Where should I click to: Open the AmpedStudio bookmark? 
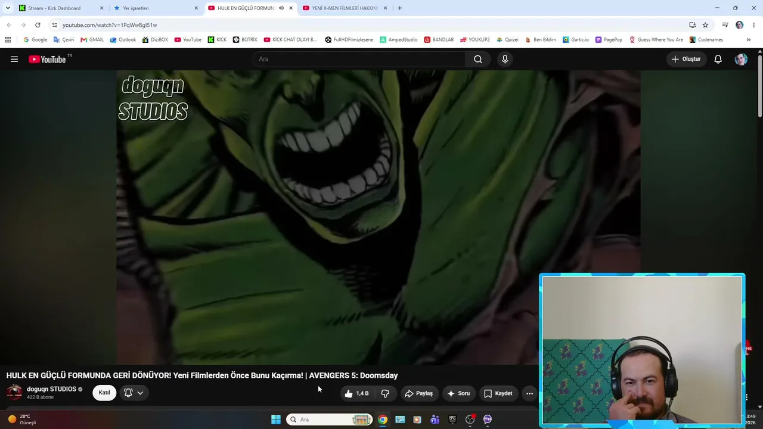[399, 40]
